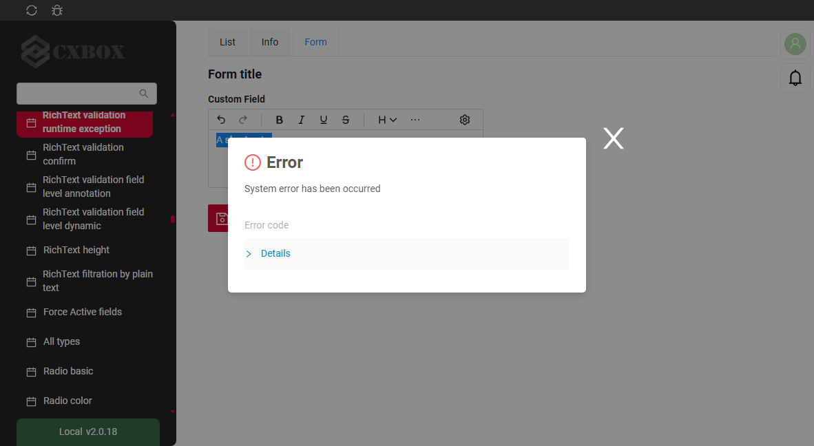
Task: Open Radio color menu item
Action: tap(85, 401)
